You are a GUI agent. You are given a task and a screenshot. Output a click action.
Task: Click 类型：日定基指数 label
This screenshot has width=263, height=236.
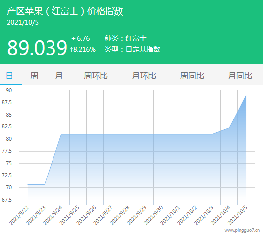coord(133,49)
